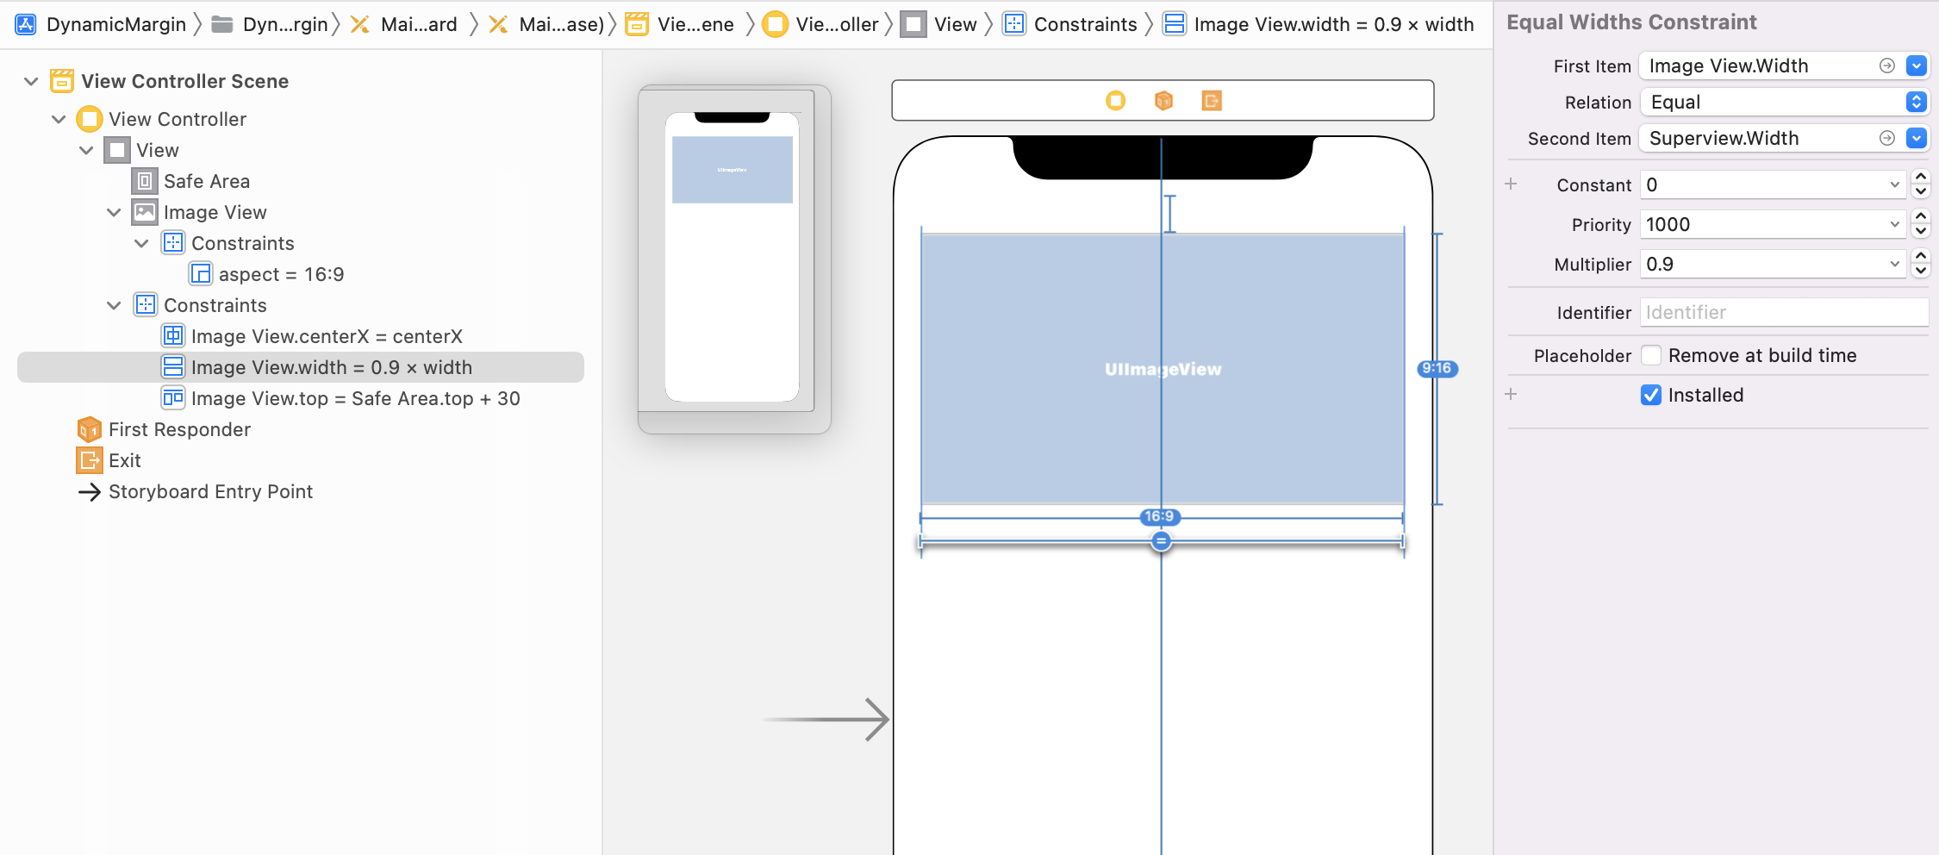Image resolution: width=1939 pixels, height=855 pixels.
Task: Open the Priority value dropdown arrow
Action: click(1895, 224)
